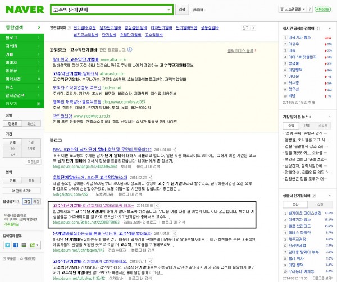
Task: Share search results on Twitter
Action: pos(7,245)
